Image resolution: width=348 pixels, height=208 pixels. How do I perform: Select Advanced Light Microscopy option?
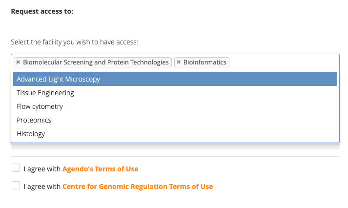coord(175,79)
